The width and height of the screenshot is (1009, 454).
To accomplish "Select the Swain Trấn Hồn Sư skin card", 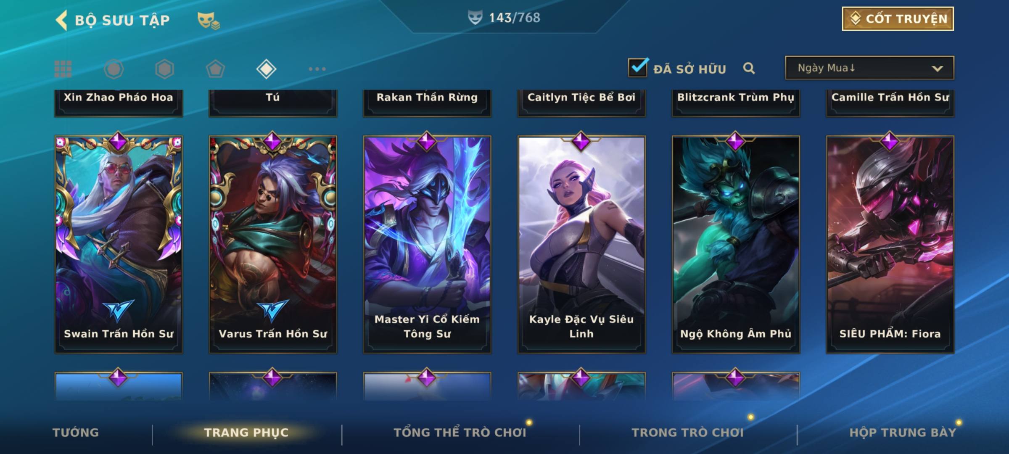I will pos(119,244).
